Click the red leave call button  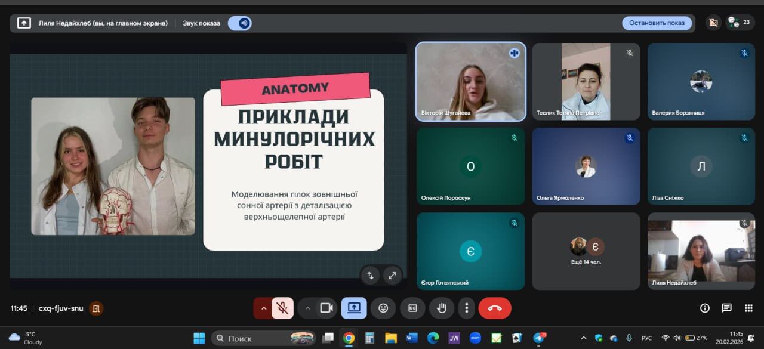[494, 308]
